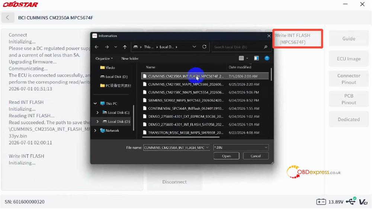Go up one folder level with the up arrow
The height and width of the screenshot is (209, 372).
coord(125,47)
